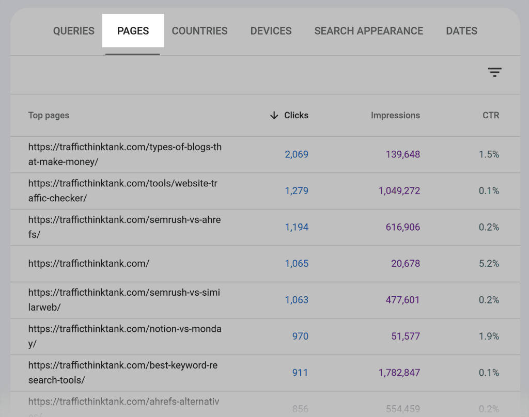Open the semrush-vs-ahrefs page entry

124,227
